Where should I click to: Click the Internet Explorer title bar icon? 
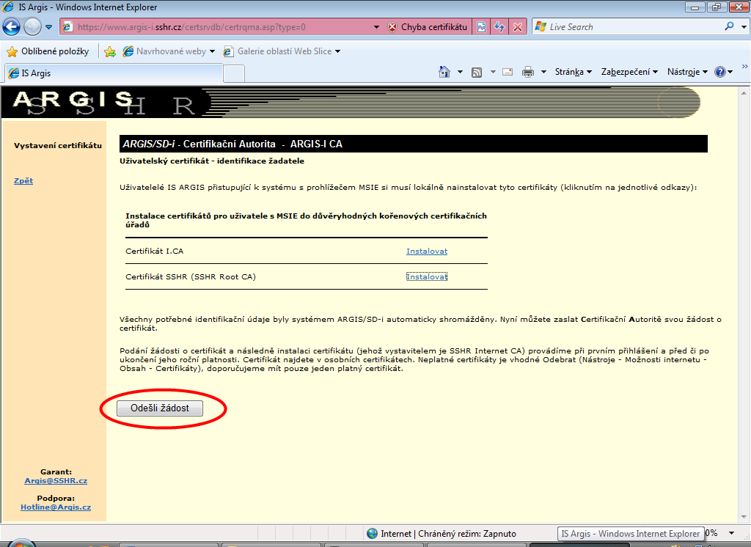[8, 7]
